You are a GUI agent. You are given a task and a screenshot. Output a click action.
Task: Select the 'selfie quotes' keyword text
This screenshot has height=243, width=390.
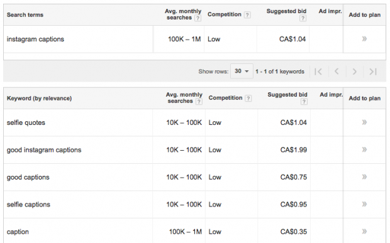(26, 122)
